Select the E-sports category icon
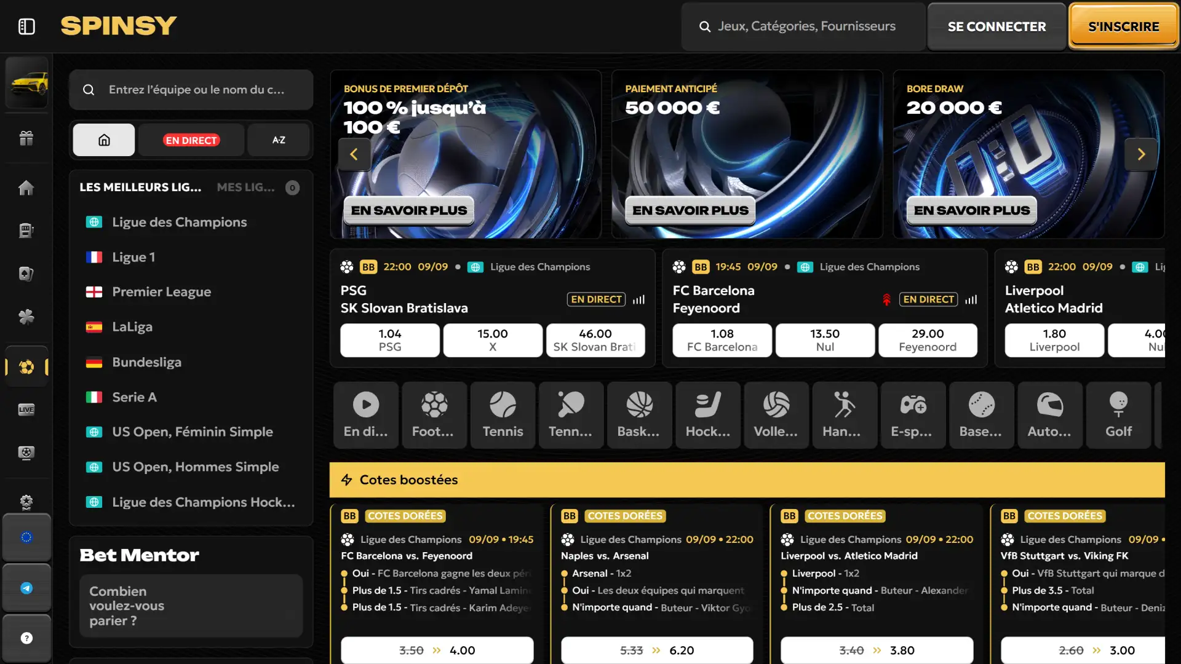1181x664 pixels. point(913,415)
